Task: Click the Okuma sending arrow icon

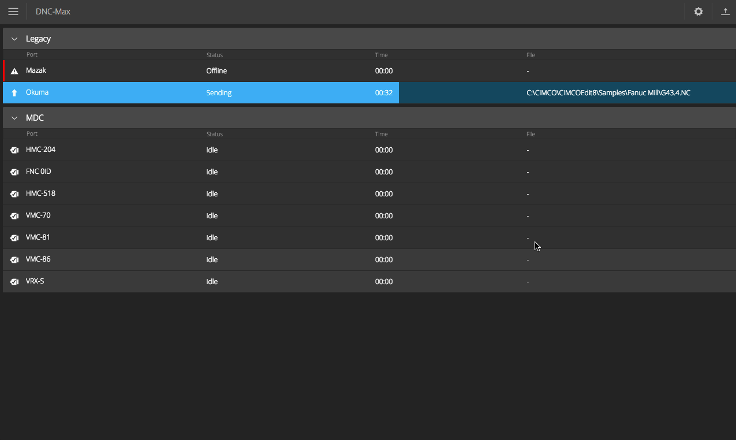Action: coord(14,93)
